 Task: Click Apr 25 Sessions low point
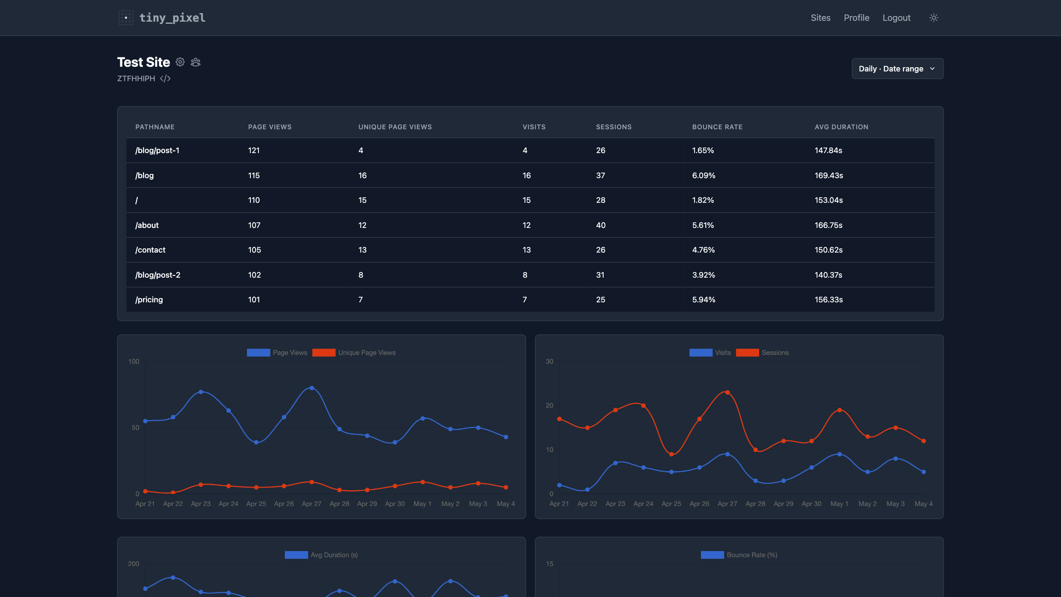[x=671, y=454]
